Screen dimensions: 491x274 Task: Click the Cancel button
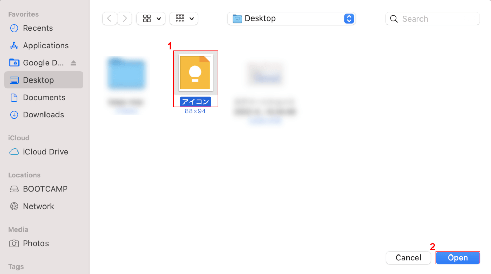408,258
